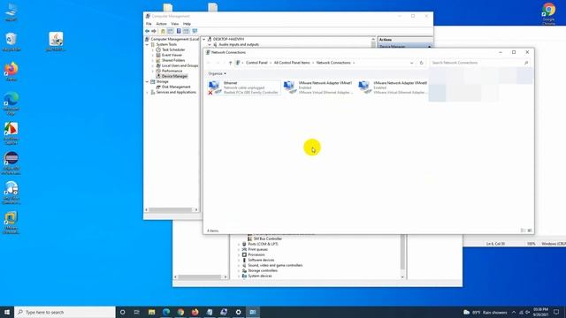Click the blue Help toolbar icon in Computer Management
This screenshot has height=318, width=566.
pos(179,31)
